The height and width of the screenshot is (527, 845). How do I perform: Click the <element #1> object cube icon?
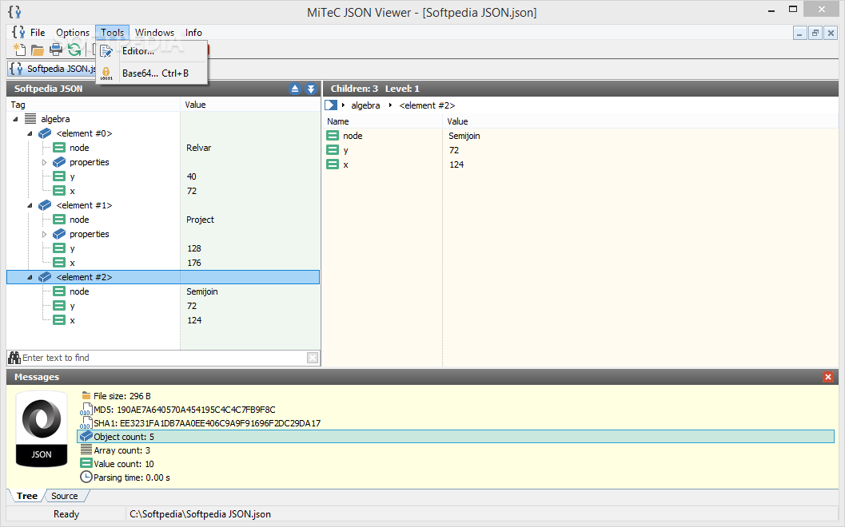(x=46, y=205)
